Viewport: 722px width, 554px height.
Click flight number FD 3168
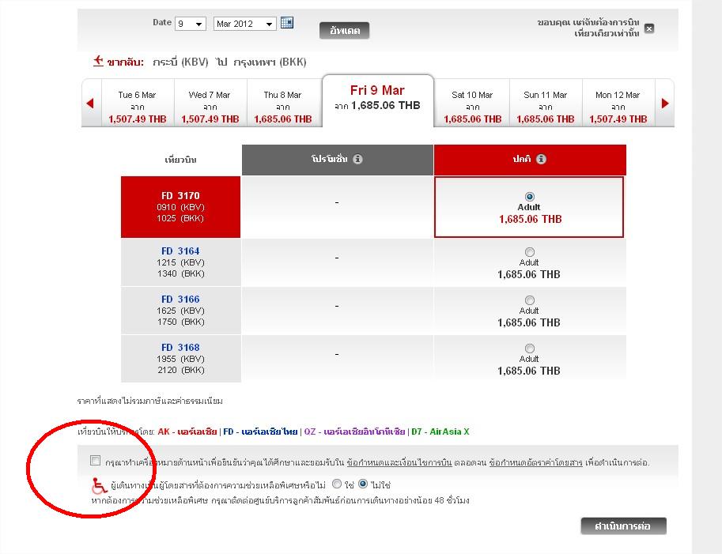[x=180, y=348]
